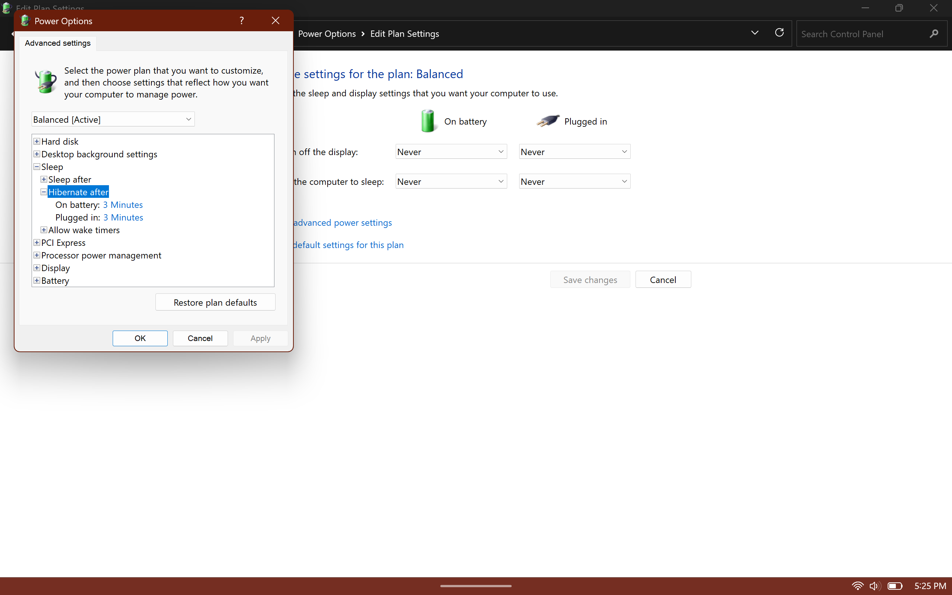Click Power Options breadcrumb item

click(x=327, y=34)
